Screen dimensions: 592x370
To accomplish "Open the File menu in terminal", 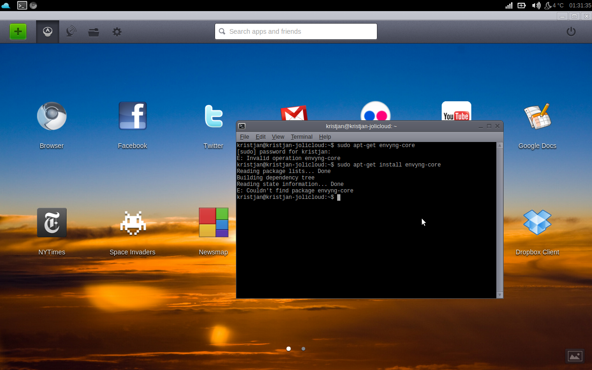I will [245, 137].
